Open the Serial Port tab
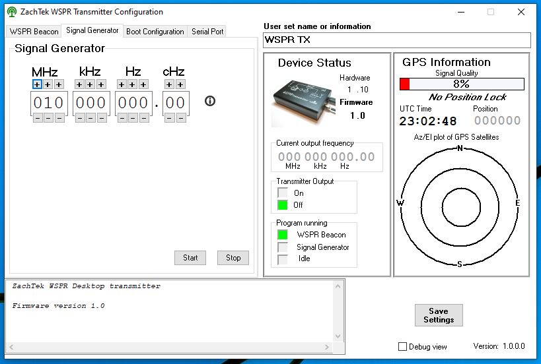Screen dimensions: 541x364 click(x=207, y=32)
